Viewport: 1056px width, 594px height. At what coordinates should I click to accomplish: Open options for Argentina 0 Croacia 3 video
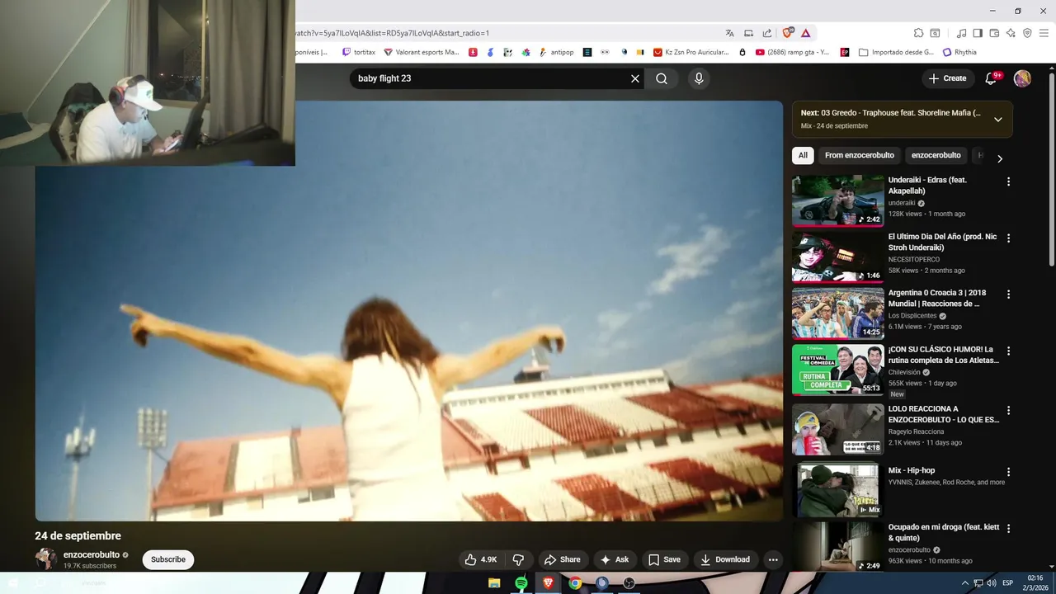click(1008, 294)
